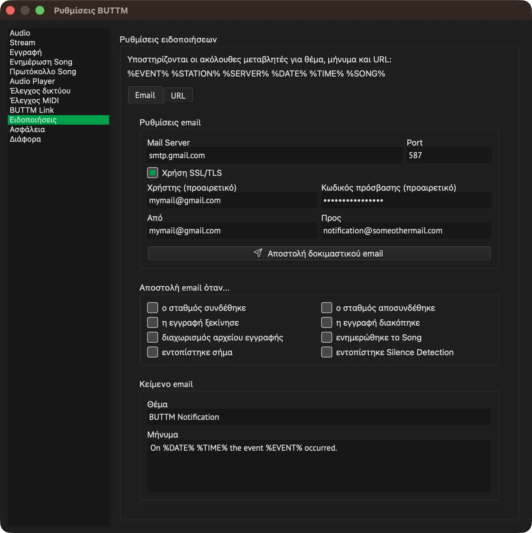Click inside the Μήνυμα message text area
The height and width of the screenshot is (533, 532).
coord(319,466)
